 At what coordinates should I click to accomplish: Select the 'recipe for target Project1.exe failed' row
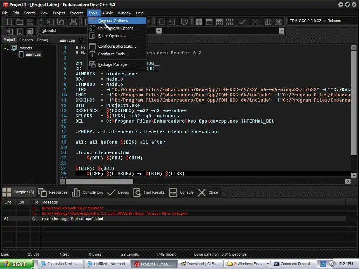pyautogui.click(x=174, y=219)
